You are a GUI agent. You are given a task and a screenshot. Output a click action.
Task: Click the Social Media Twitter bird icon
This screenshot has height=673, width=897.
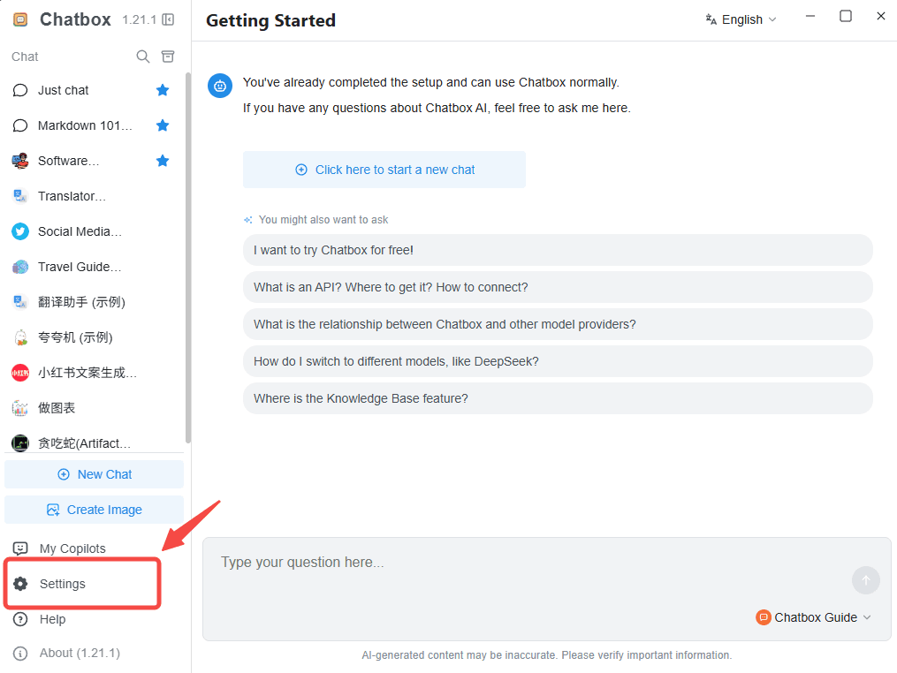tap(20, 231)
